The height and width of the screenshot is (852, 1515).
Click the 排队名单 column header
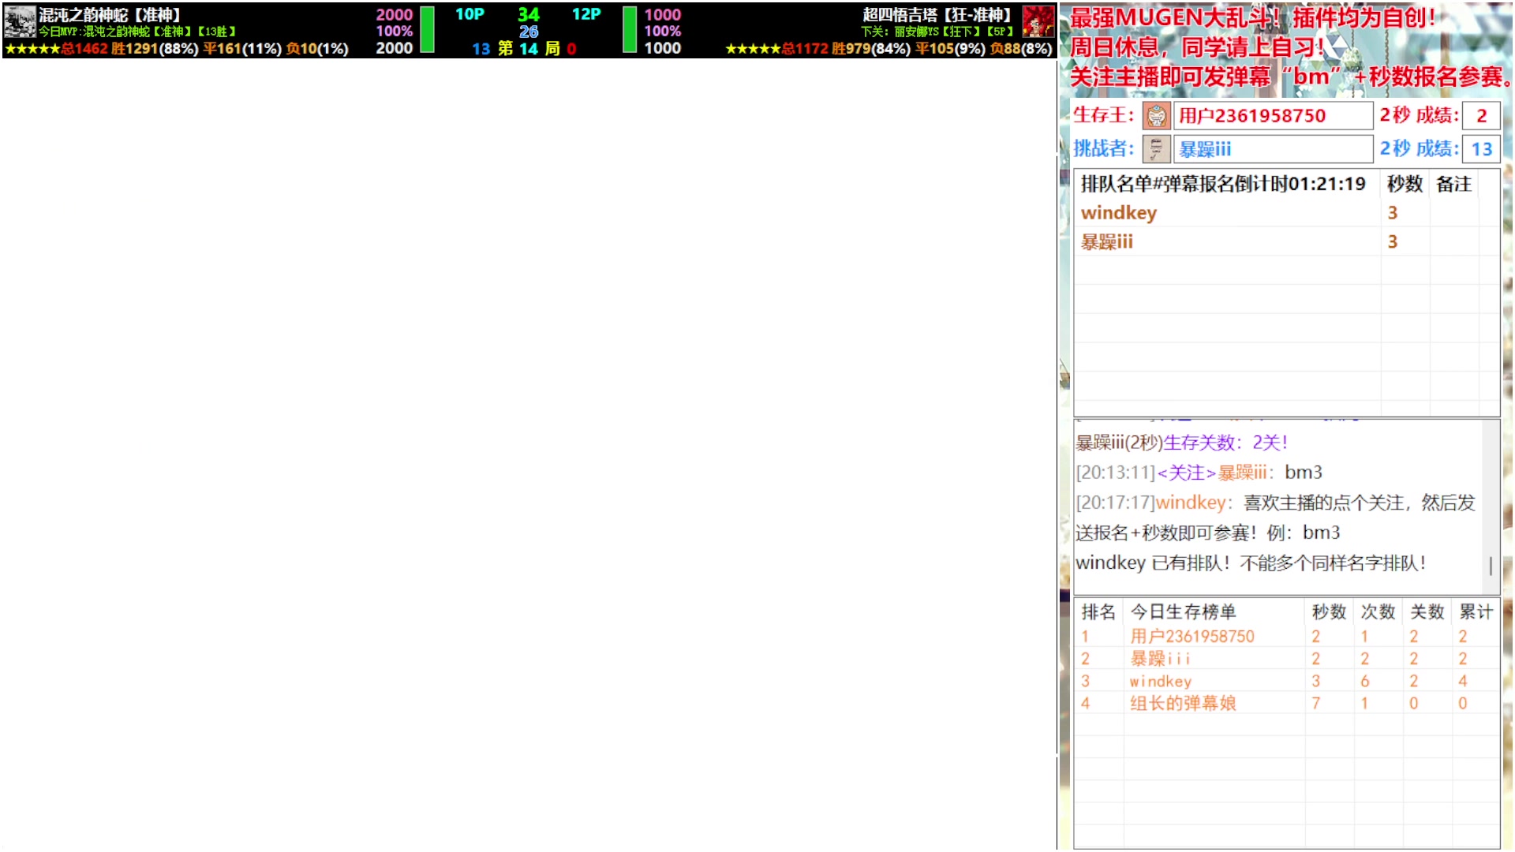(x=1226, y=184)
